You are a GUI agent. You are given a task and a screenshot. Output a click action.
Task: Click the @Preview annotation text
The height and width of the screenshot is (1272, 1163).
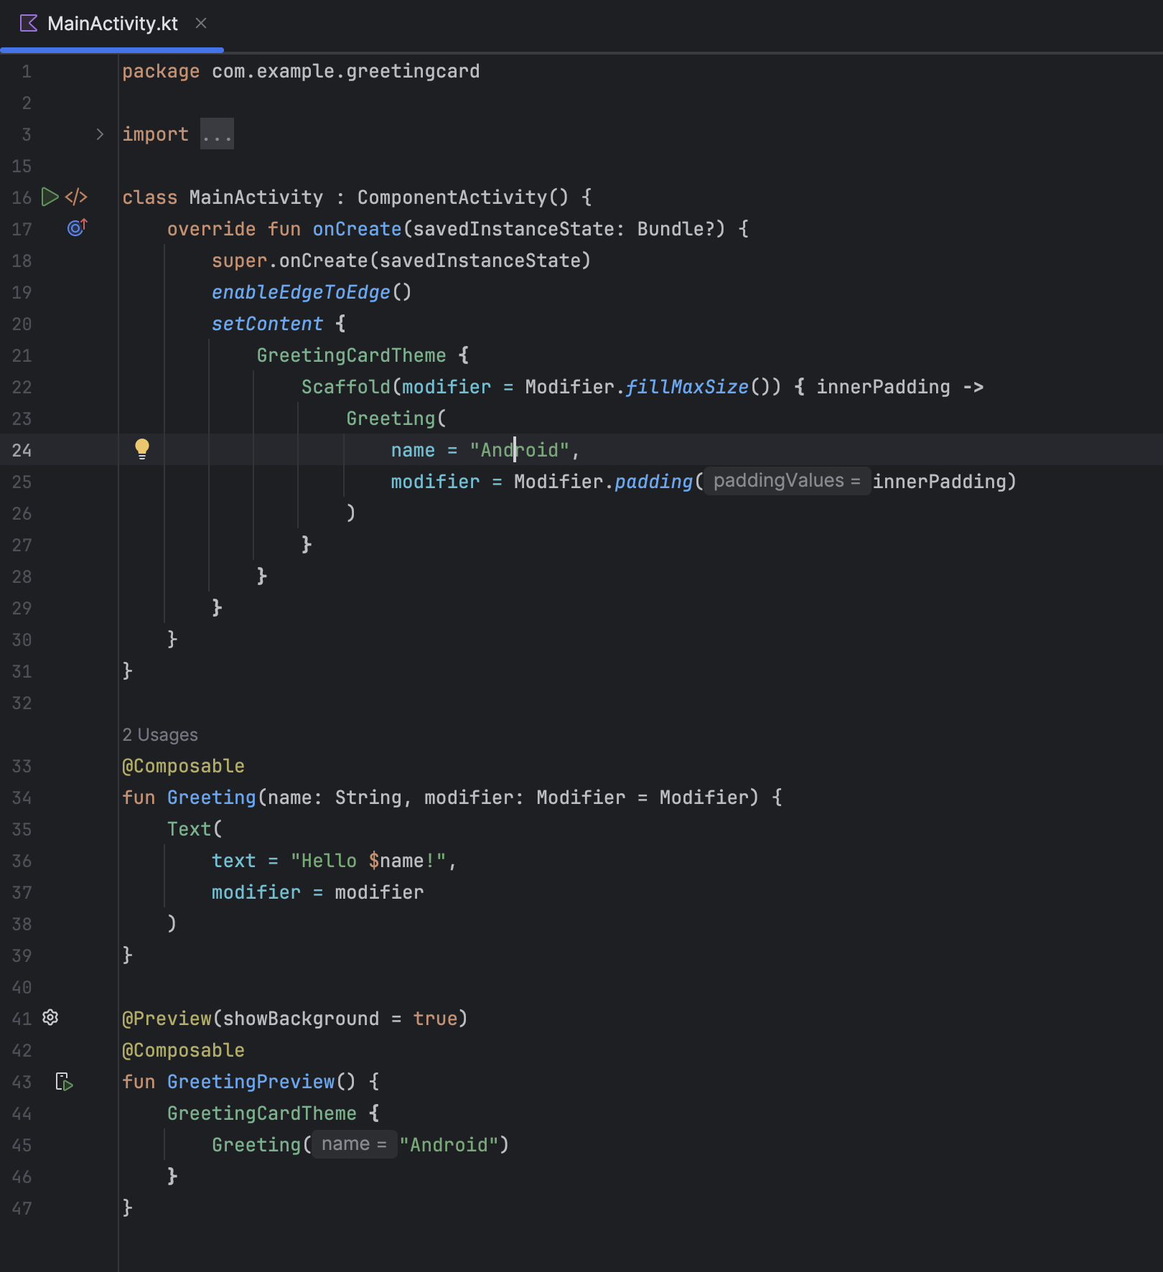coord(167,1019)
